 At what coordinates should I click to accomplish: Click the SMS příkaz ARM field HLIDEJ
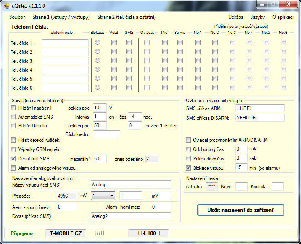260,108
